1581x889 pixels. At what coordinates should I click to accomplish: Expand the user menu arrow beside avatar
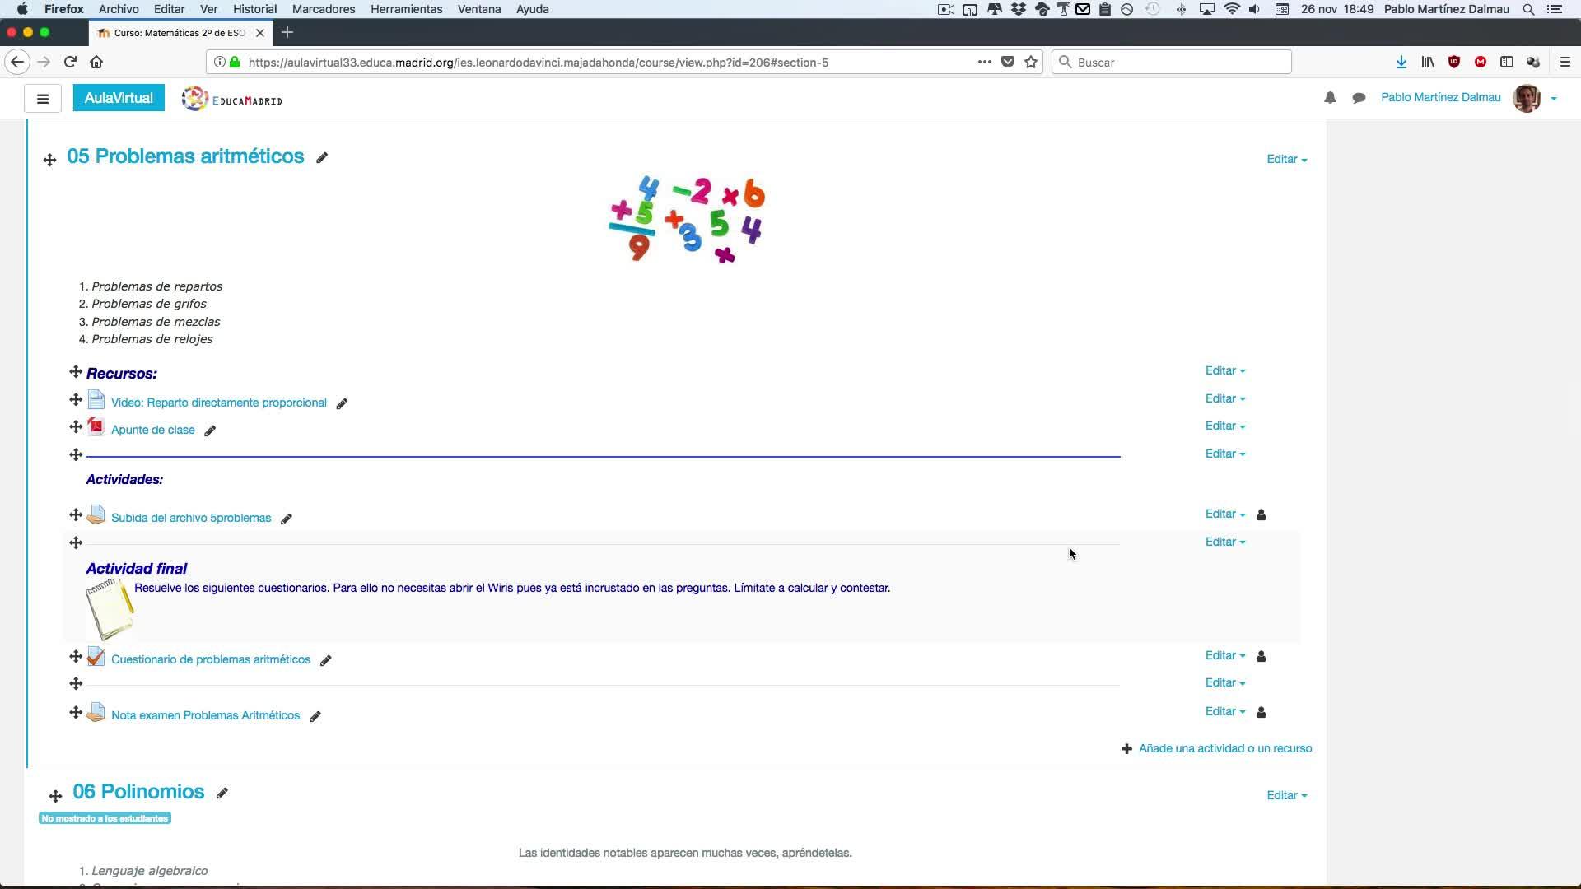(1554, 99)
